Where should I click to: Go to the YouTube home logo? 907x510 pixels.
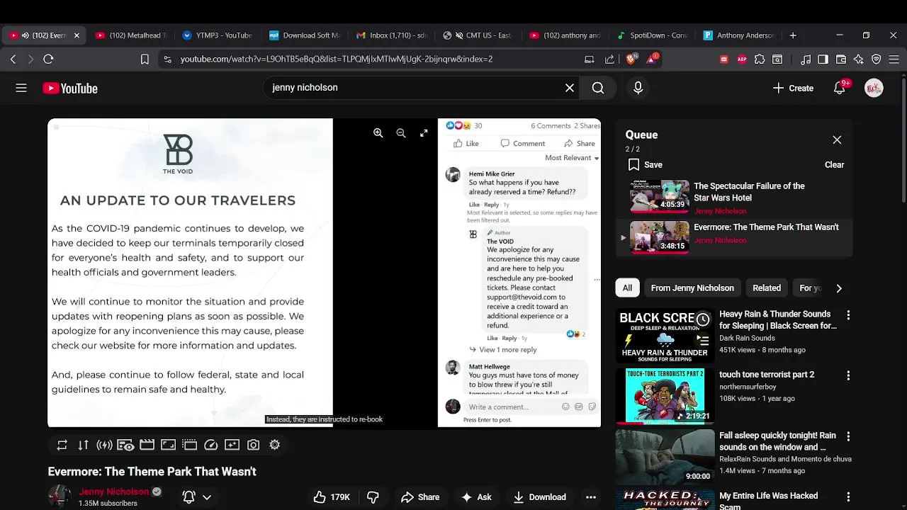70,89
